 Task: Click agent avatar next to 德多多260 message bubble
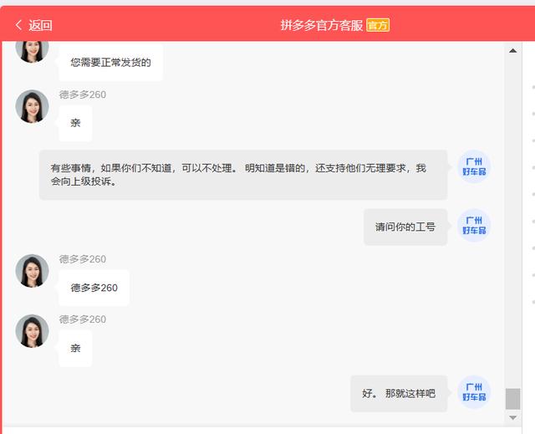32,271
